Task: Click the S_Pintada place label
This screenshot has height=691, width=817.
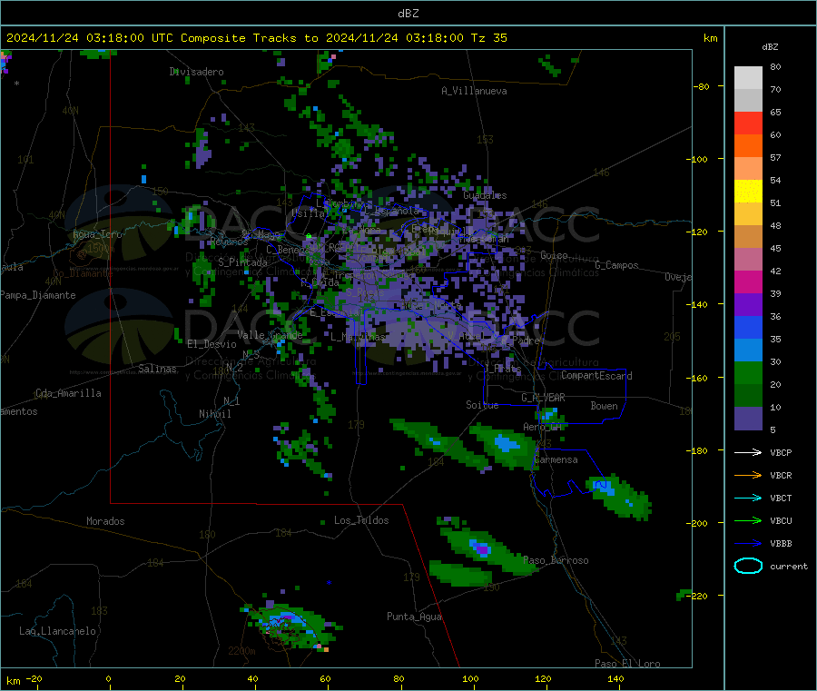Action: pos(242,262)
